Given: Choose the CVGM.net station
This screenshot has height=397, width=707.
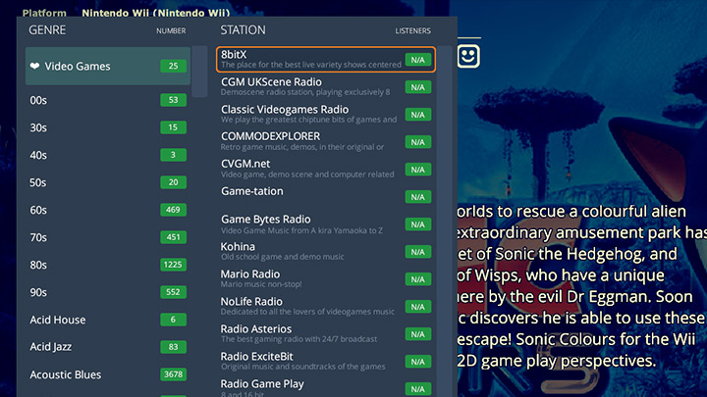Looking at the screenshot, I should pyautogui.click(x=326, y=170).
